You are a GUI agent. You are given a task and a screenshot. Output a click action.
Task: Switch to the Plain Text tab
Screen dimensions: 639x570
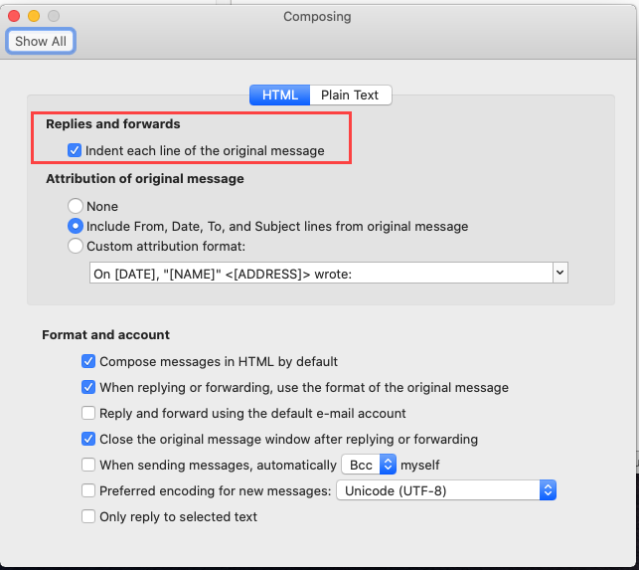[x=351, y=95]
